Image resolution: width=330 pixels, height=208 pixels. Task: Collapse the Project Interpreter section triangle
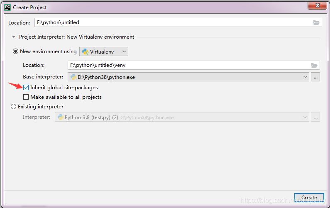tap(14, 37)
